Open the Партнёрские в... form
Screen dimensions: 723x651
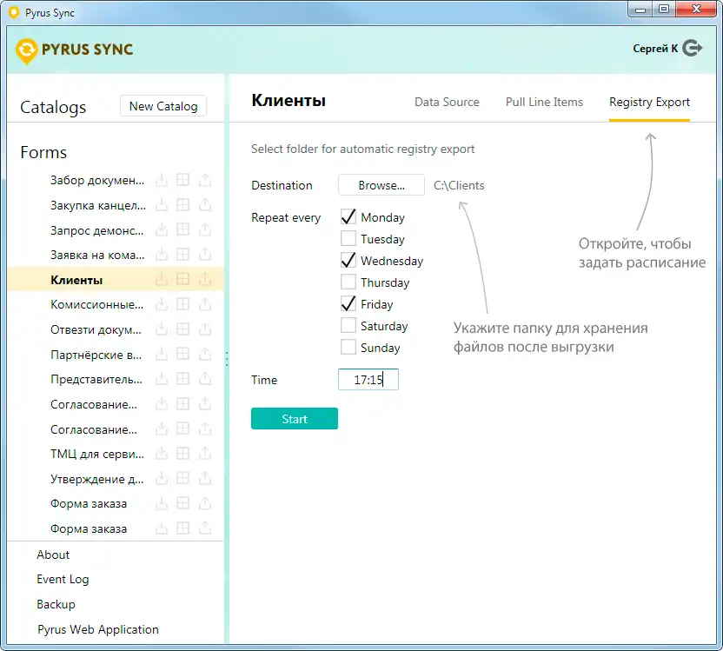[x=96, y=355]
